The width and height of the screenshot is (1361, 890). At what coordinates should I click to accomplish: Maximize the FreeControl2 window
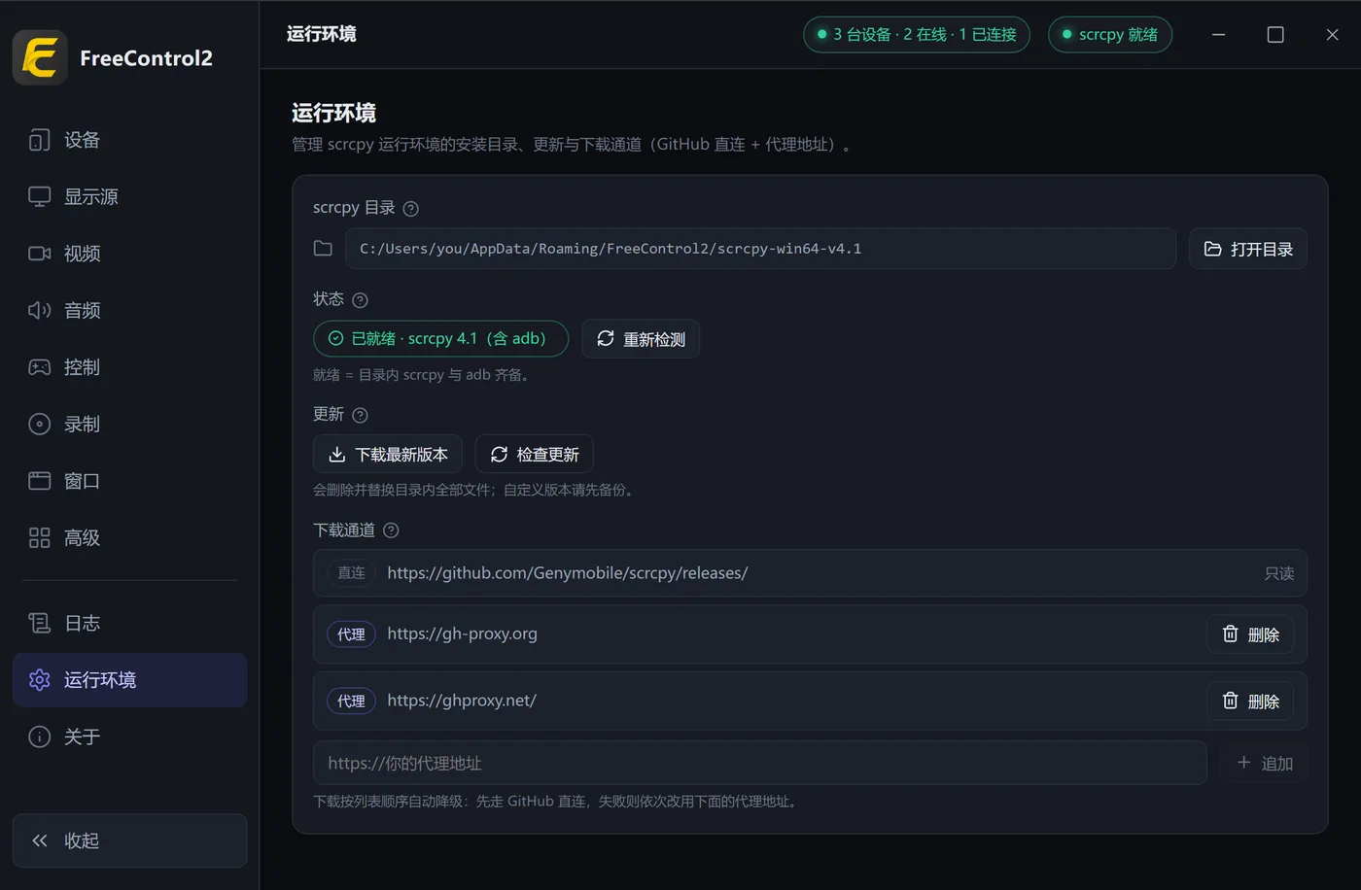(x=1275, y=35)
